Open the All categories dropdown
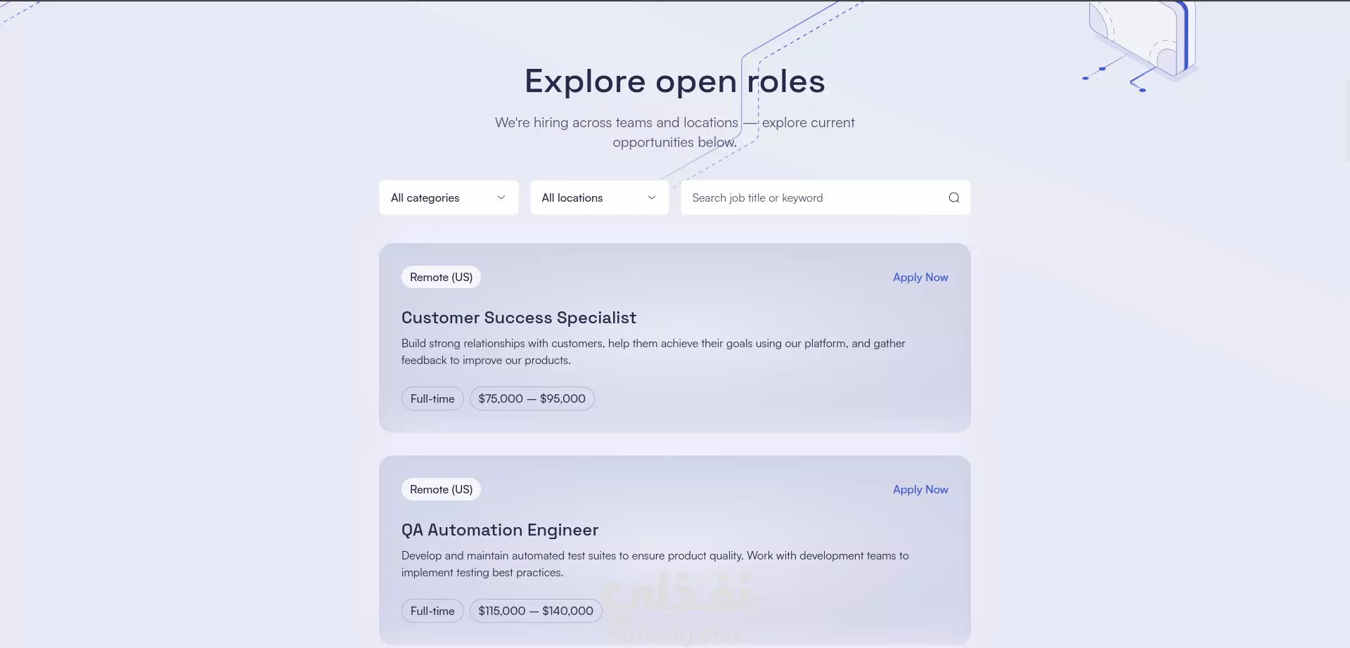1350x648 pixels. click(x=448, y=197)
